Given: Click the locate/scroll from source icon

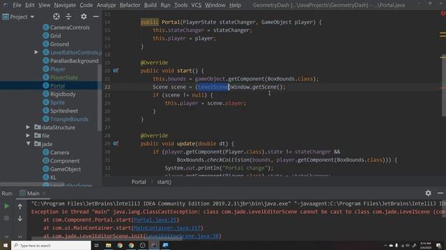Looking at the screenshot, I should pos(56,17).
